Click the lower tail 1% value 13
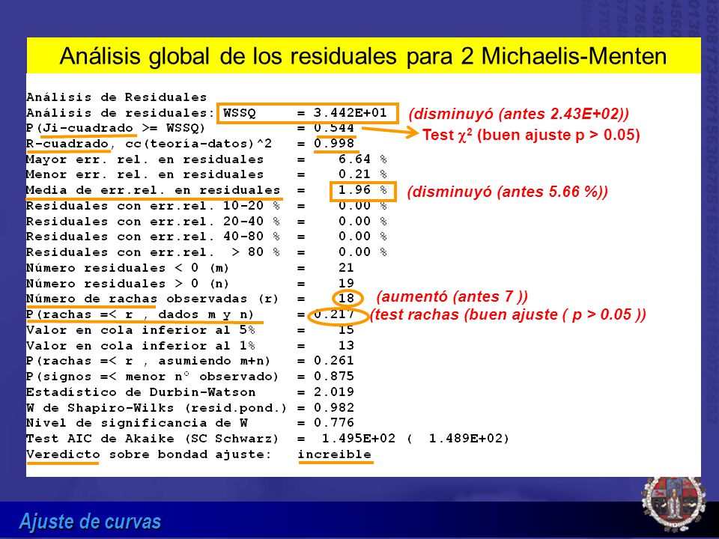The height and width of the screenshot is (539, 719). click(346, 346)
